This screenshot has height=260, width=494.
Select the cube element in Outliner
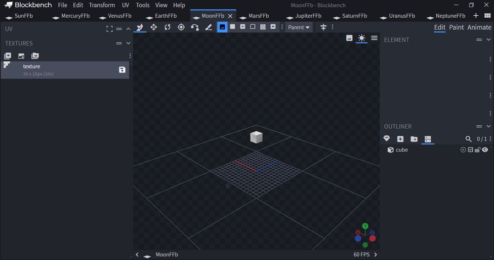tap(402, 150)
